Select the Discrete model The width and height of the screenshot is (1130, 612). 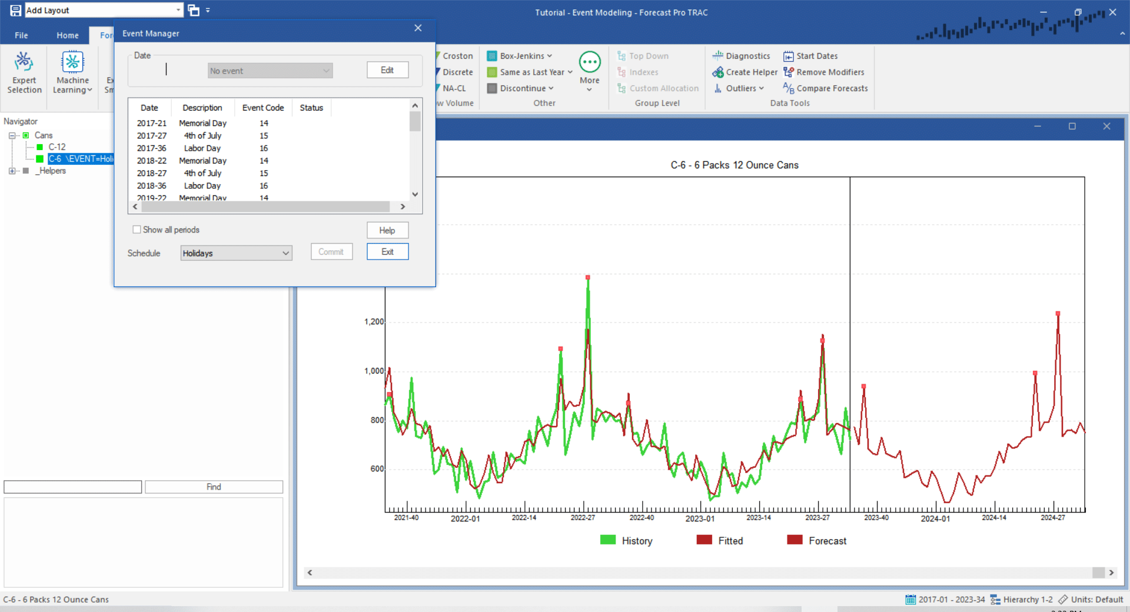[457, 72]
